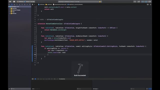Click the "SEGUE_NOTE_DETAIL" string literal
This screenshot has height=90, width=160.
77,40
